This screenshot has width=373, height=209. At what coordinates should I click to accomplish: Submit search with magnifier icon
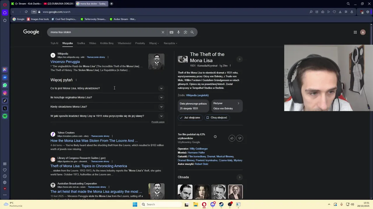pyautogui.click(x=192, y=32)
